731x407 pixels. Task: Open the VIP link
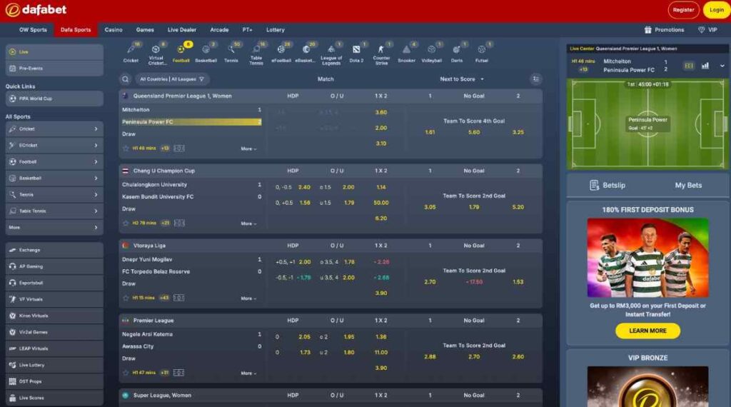[707, 30]
